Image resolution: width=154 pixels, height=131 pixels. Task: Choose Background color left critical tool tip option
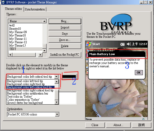(31, 87)
